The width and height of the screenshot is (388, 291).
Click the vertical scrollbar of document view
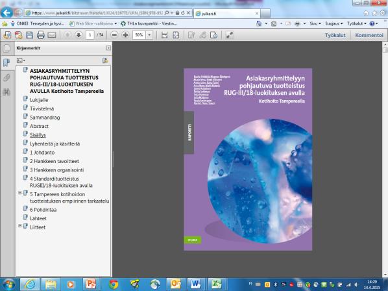pyautogui.click(x=385, y=158)
